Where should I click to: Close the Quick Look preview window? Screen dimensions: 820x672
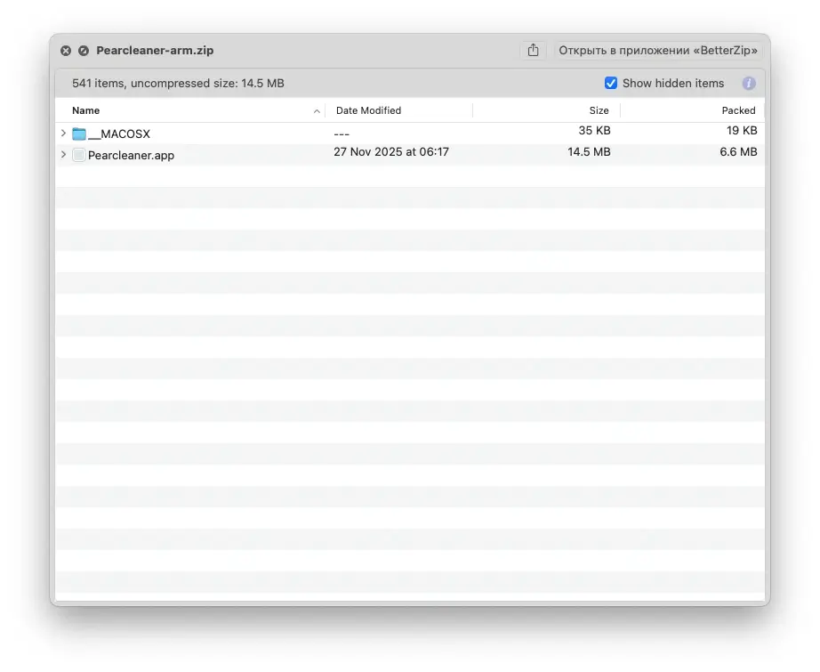66,51
